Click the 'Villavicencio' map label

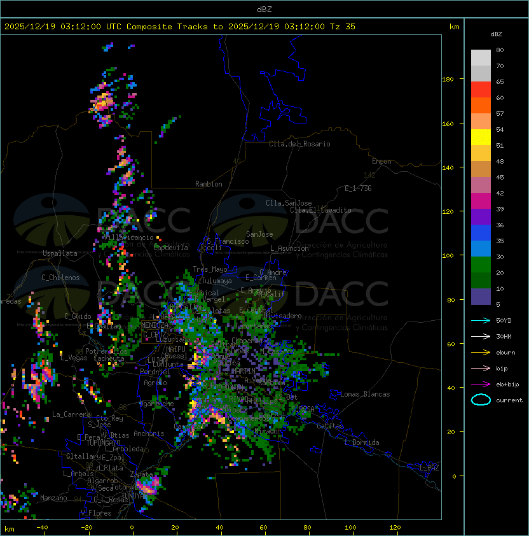[128, 237]
